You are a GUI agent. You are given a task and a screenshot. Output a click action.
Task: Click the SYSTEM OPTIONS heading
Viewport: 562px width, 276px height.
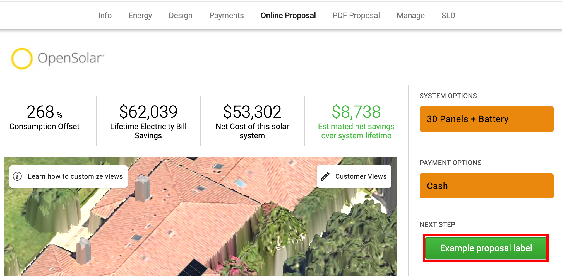tap(448, 96)
